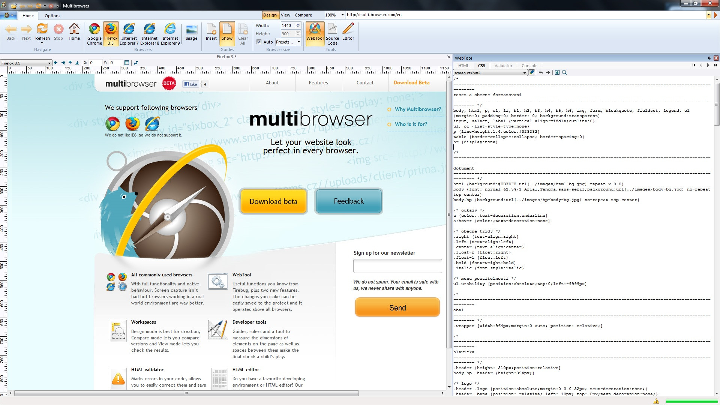This screenshot has height=405, width=720.
Task: Increase the Width spinner value
Action: pos(298,24)
